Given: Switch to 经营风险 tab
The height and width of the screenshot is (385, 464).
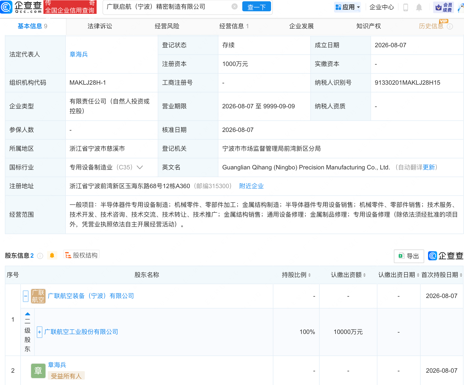Looking at the screenshot, I should [x=167, y=26].
